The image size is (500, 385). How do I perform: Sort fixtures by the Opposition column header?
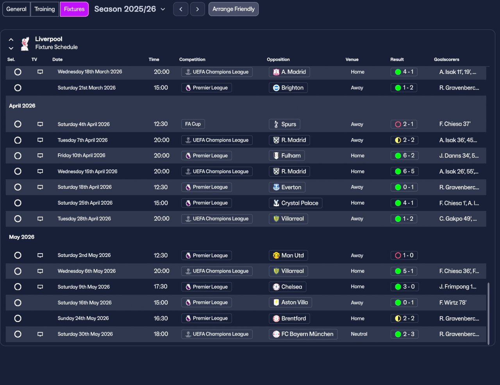278,59
